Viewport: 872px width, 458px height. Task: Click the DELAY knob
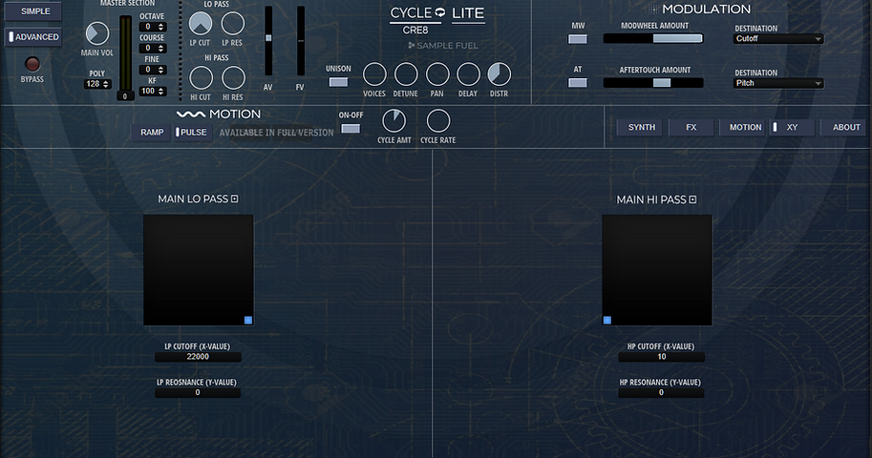pos(468,73)
